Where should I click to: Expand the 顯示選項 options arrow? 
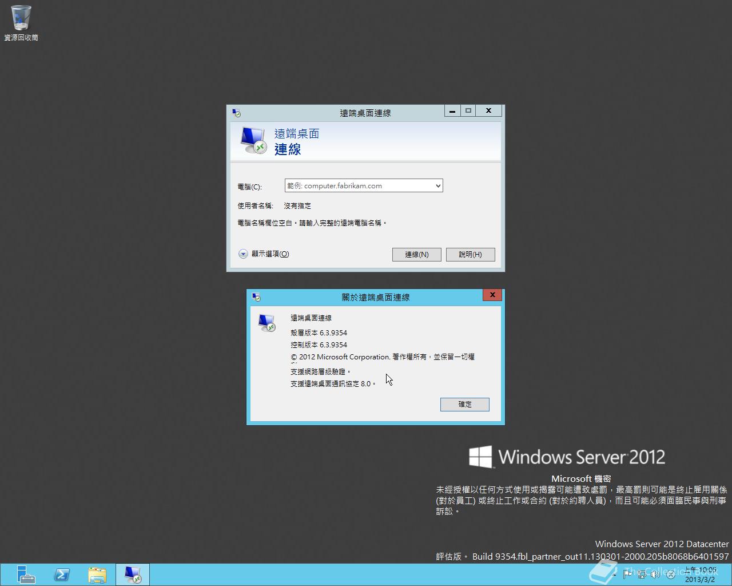point(243,254)
